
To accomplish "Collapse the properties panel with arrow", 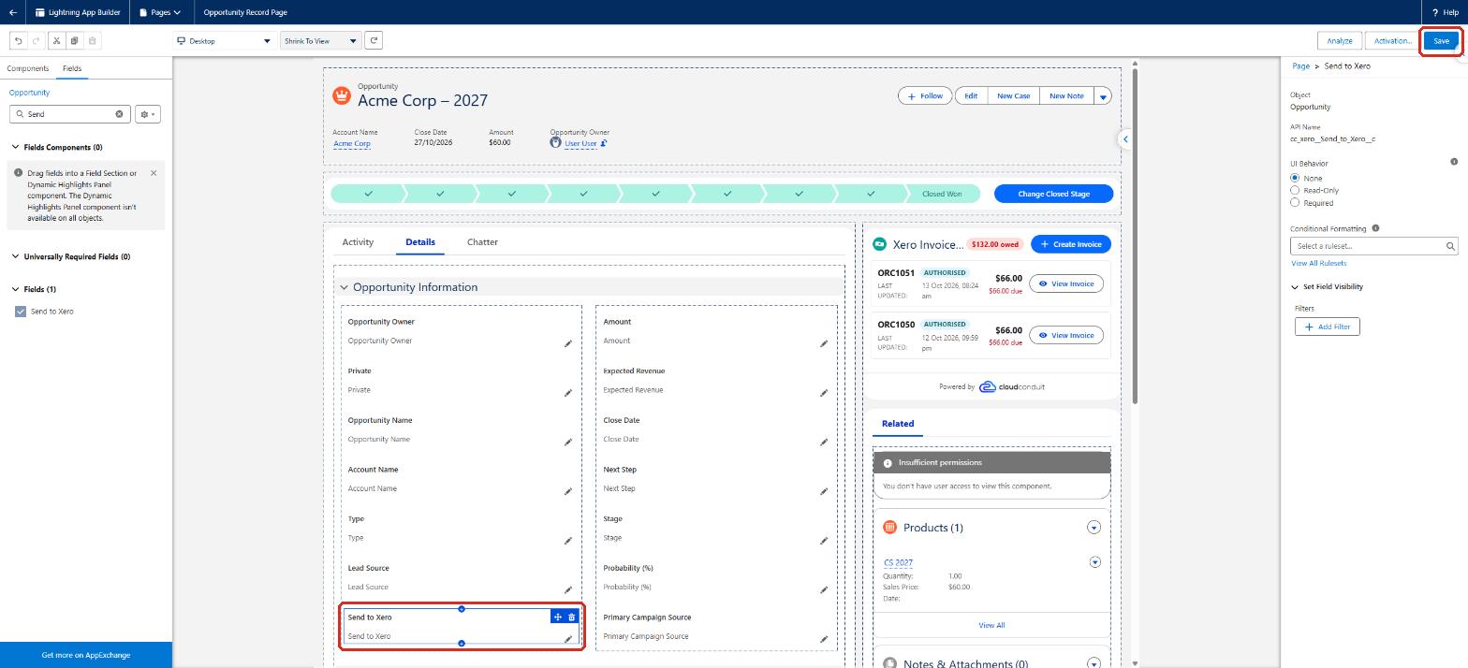I will pos(1126,138).
